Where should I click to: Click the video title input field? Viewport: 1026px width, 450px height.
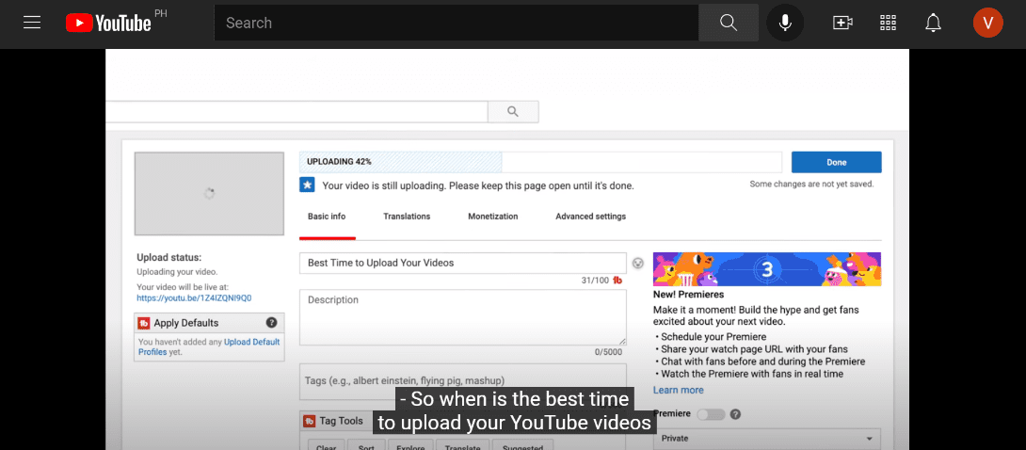coord(462,263)
